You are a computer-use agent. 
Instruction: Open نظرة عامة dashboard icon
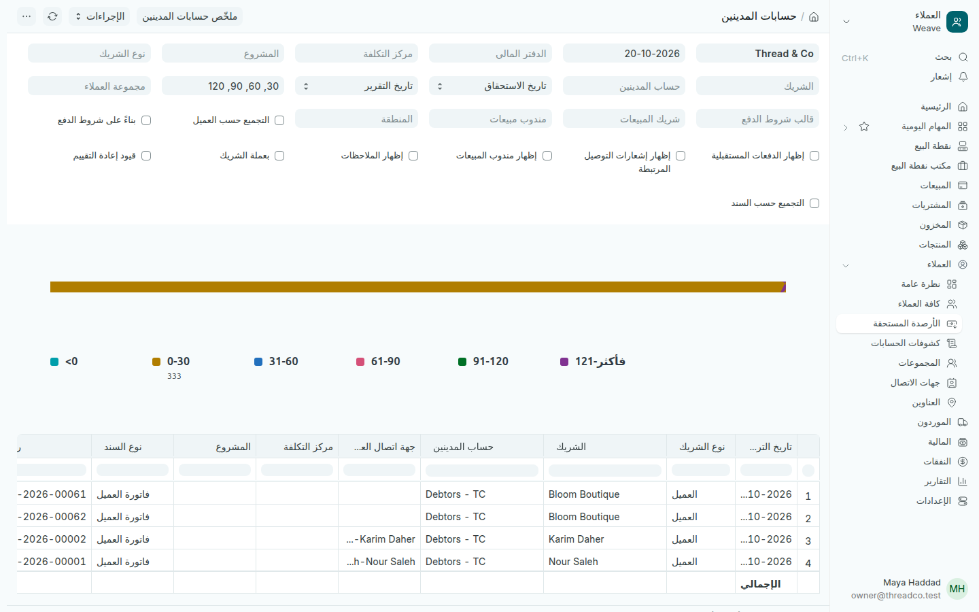(x=952, y=284)
